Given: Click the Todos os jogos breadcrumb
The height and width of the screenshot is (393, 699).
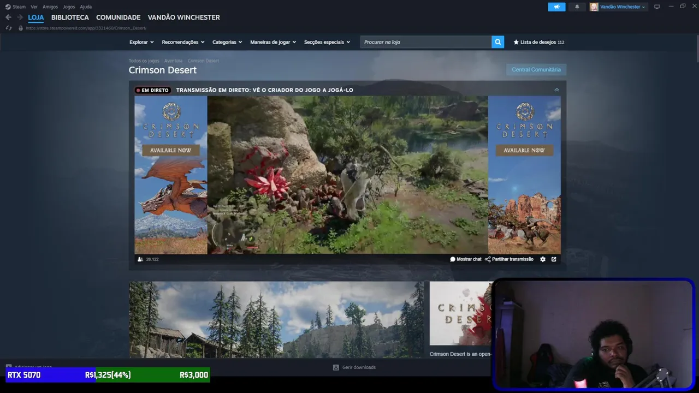Looking at the screenshot, I should tap(144, 61).
